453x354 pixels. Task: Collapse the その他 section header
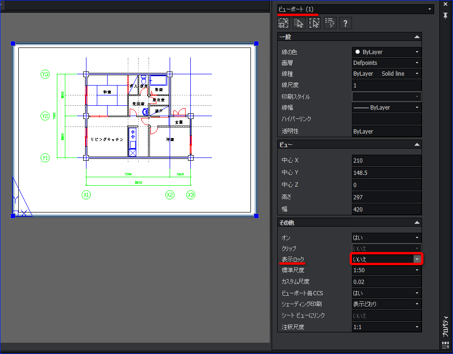point(350,222)
